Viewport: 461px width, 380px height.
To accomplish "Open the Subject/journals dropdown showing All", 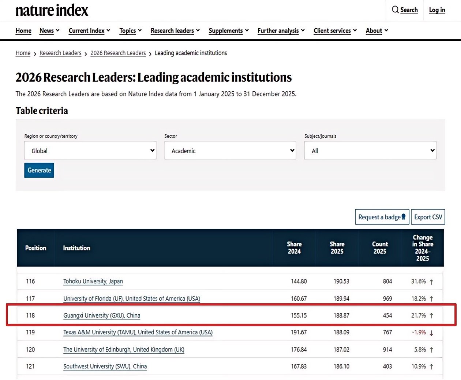I will click(370, 150).
